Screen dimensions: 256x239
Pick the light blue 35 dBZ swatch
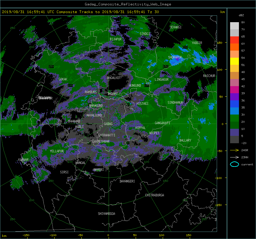234,111
